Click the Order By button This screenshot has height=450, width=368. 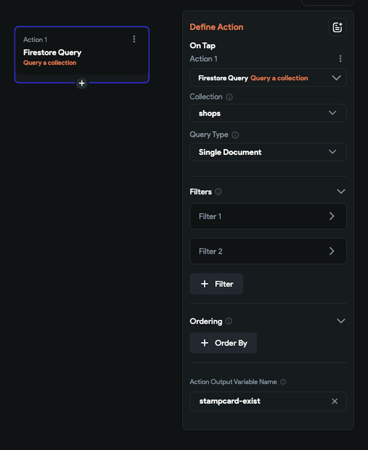(223, 343)
